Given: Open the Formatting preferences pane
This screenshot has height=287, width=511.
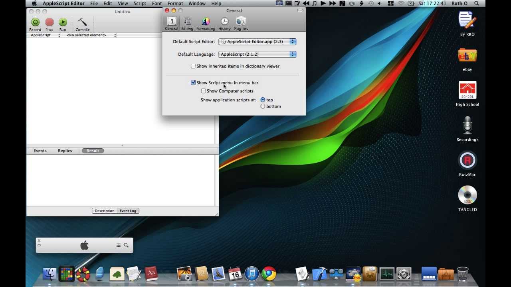Looking at the screenshot, I should tap(206, 24).
